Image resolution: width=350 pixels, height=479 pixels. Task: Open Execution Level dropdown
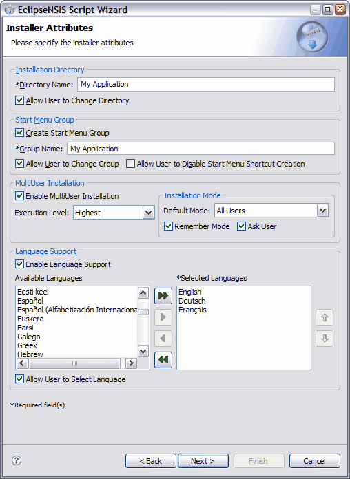(x=148, y=213)
